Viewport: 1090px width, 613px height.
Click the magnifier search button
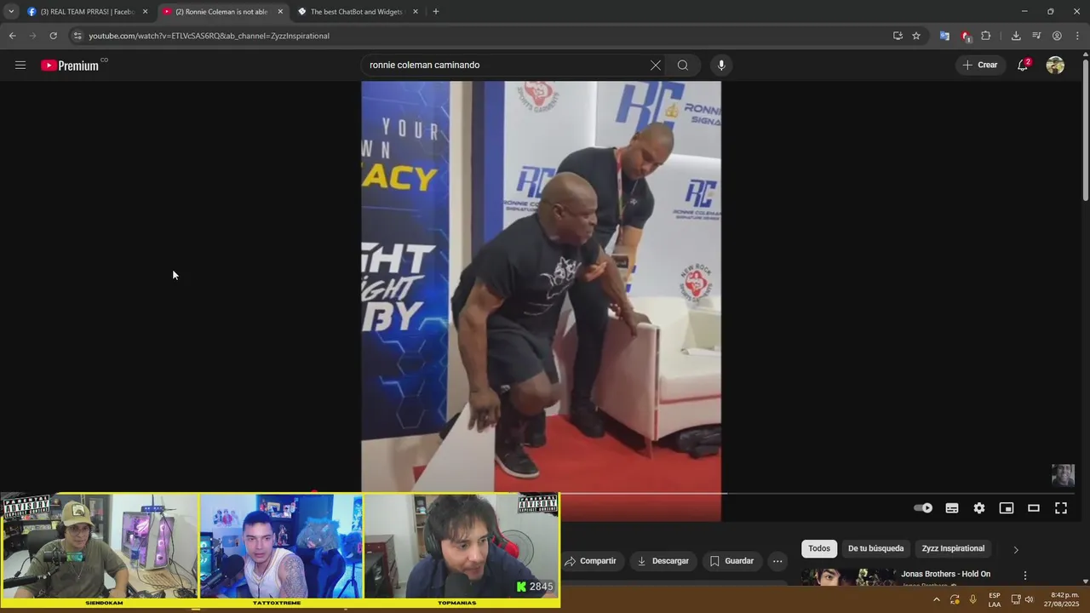(683, 66)
